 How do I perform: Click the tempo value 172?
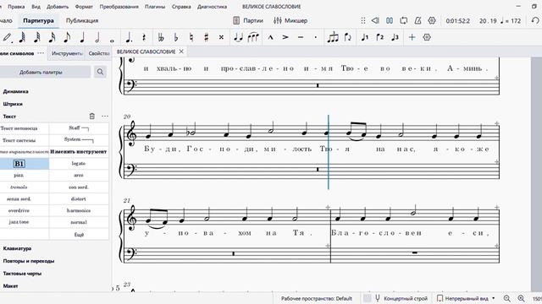tap(516, 21)
